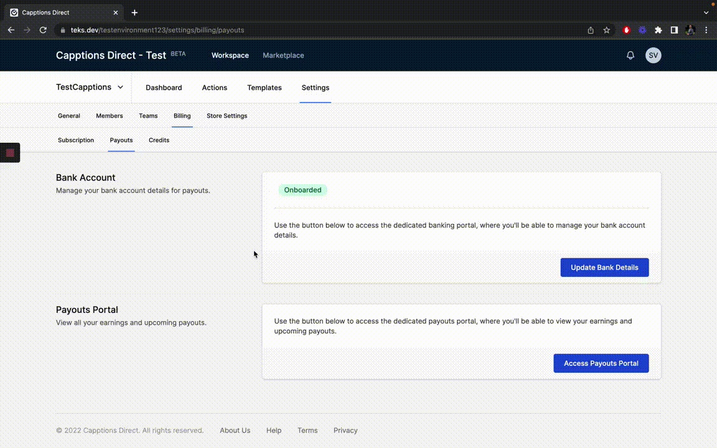Click the share page icon
Viewport: 717px width, 448px height.
point(591,30)
